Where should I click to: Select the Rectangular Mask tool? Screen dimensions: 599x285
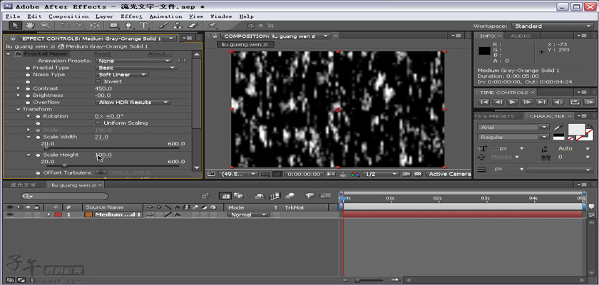click(x=113, y=26)
